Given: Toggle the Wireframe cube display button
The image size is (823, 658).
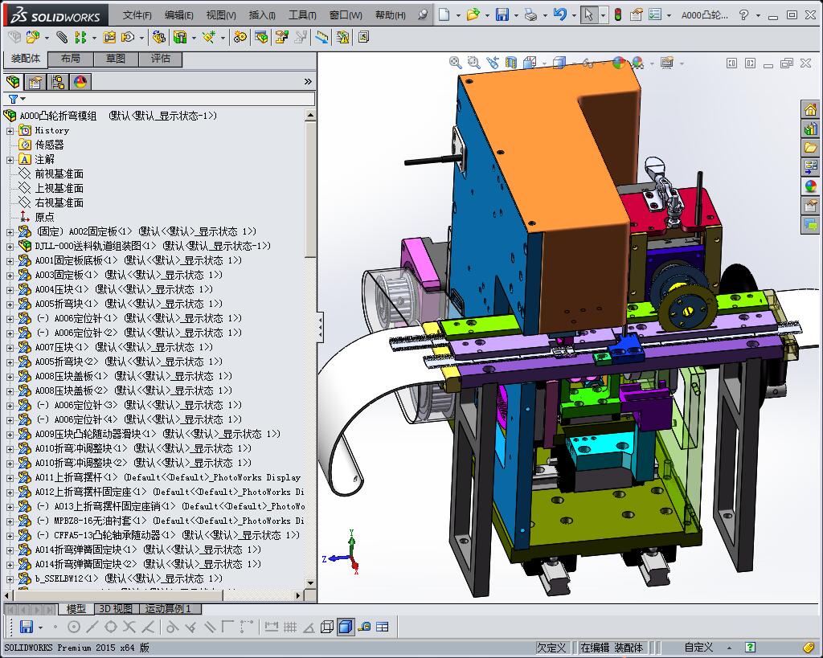Looking at the screenshot, I should click(x=327, y=627).
